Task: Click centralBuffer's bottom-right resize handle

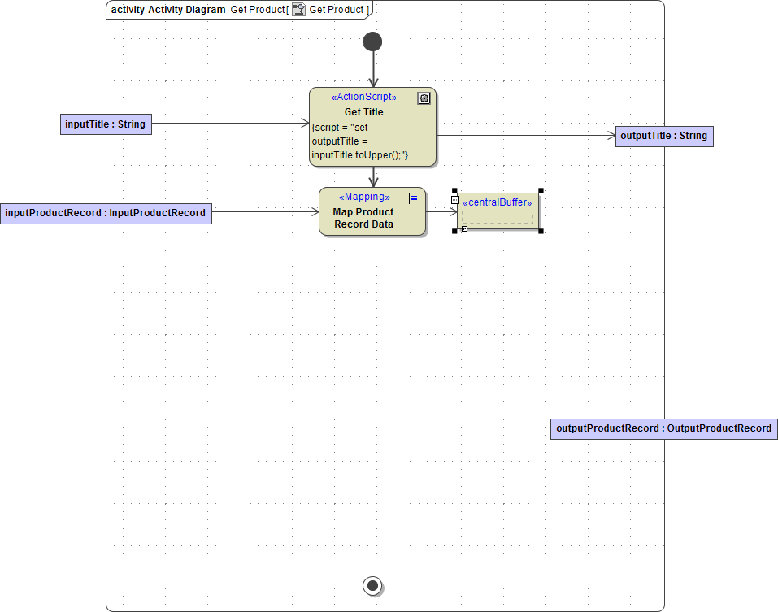Action: (x=541, y=232)
